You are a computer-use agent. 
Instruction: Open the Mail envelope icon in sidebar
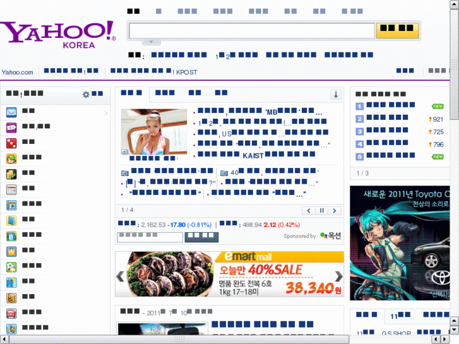[x=11, y=112]
